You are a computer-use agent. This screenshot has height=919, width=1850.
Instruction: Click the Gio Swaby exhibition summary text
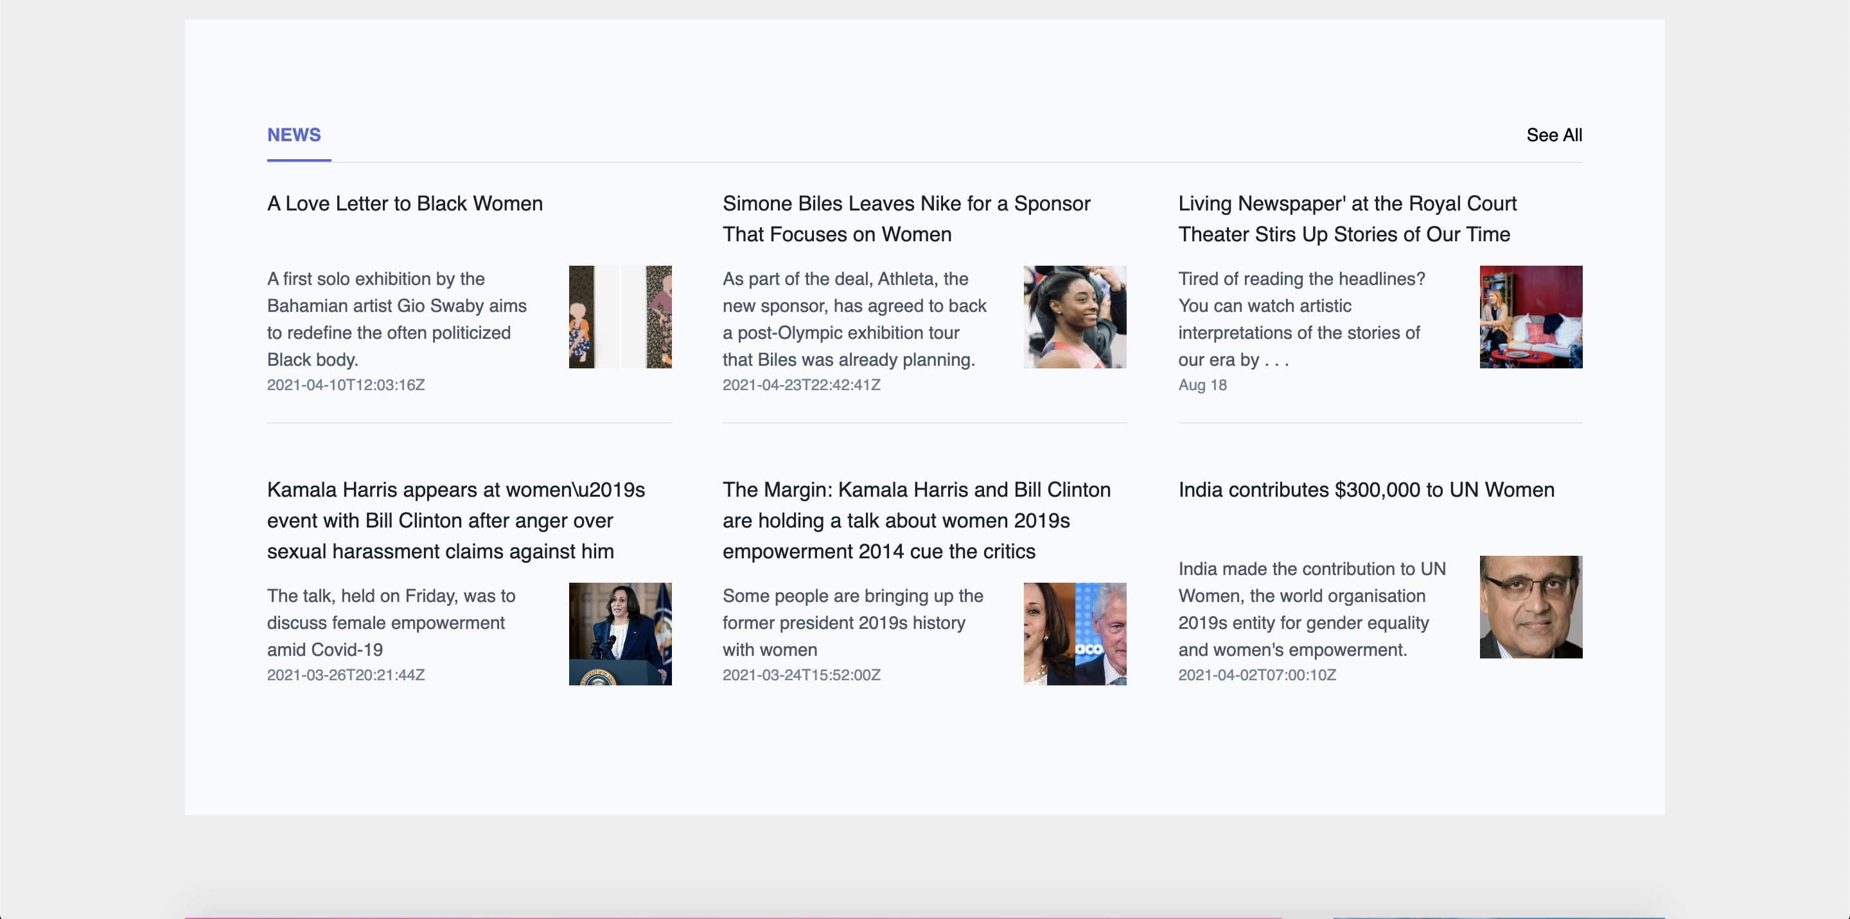coord(396,319)
